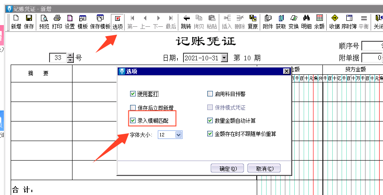Toggle 录入模糊匹配 checkbox
Image resolution: width=383 pixels, height=195 pixels.
[133, 121]
